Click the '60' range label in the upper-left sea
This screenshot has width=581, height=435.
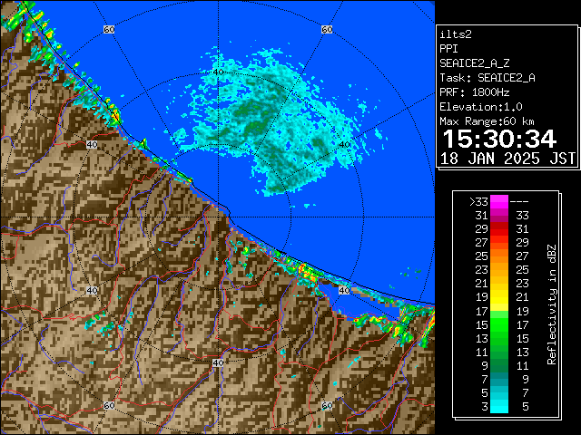109,29
